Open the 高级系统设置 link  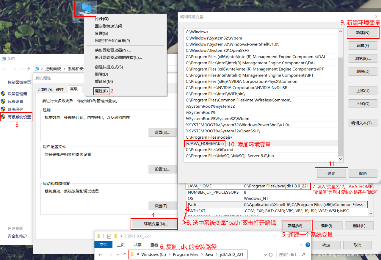pyautogui.click(x=19, y=117)
